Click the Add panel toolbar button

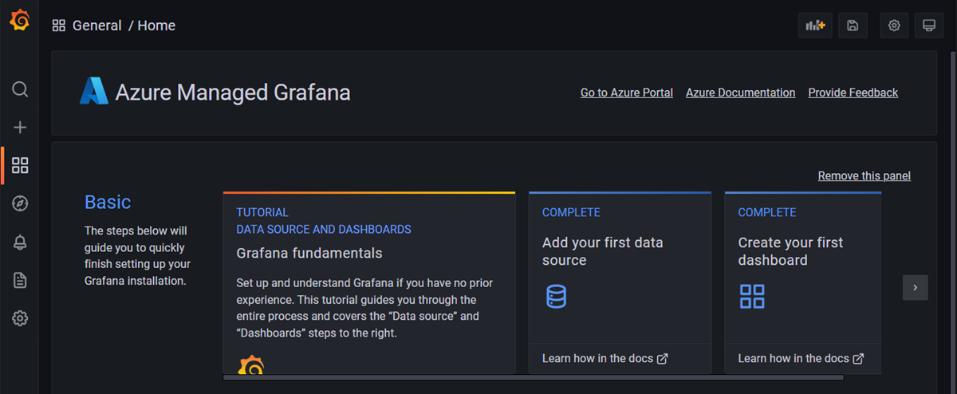coord(815,26)
